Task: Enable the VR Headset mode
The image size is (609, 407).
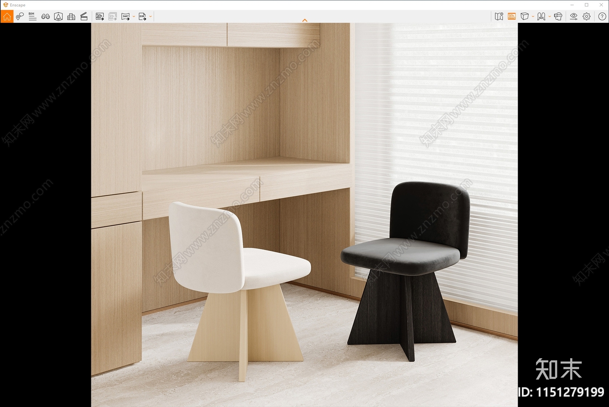Action: coord(558,16)
